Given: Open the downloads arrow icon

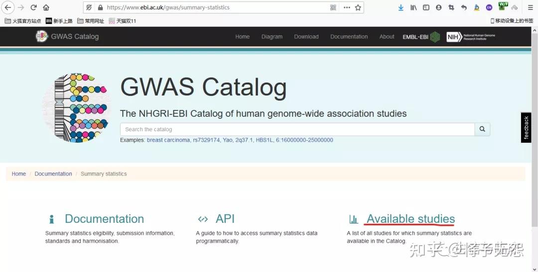Looking at the screenshot, I should click(x=401, y=7).
